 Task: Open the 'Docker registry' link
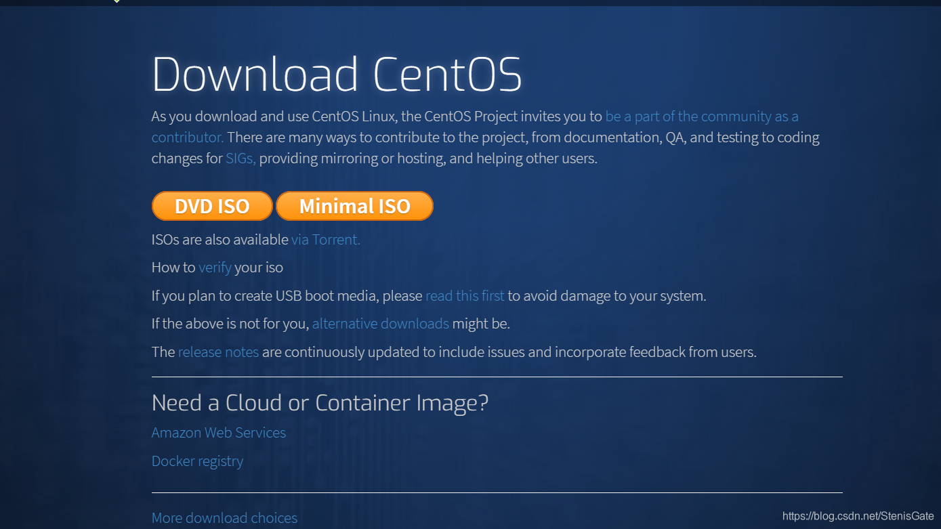(197, 461)
